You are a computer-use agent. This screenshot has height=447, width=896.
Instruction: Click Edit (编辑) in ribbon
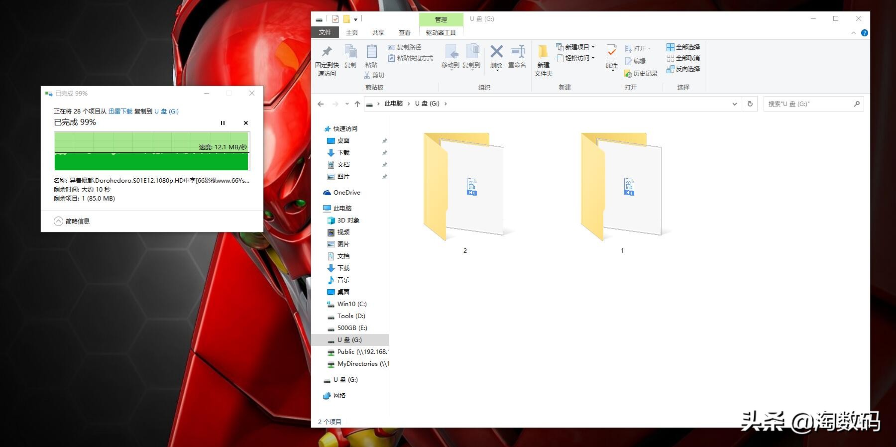pos(636,61)
